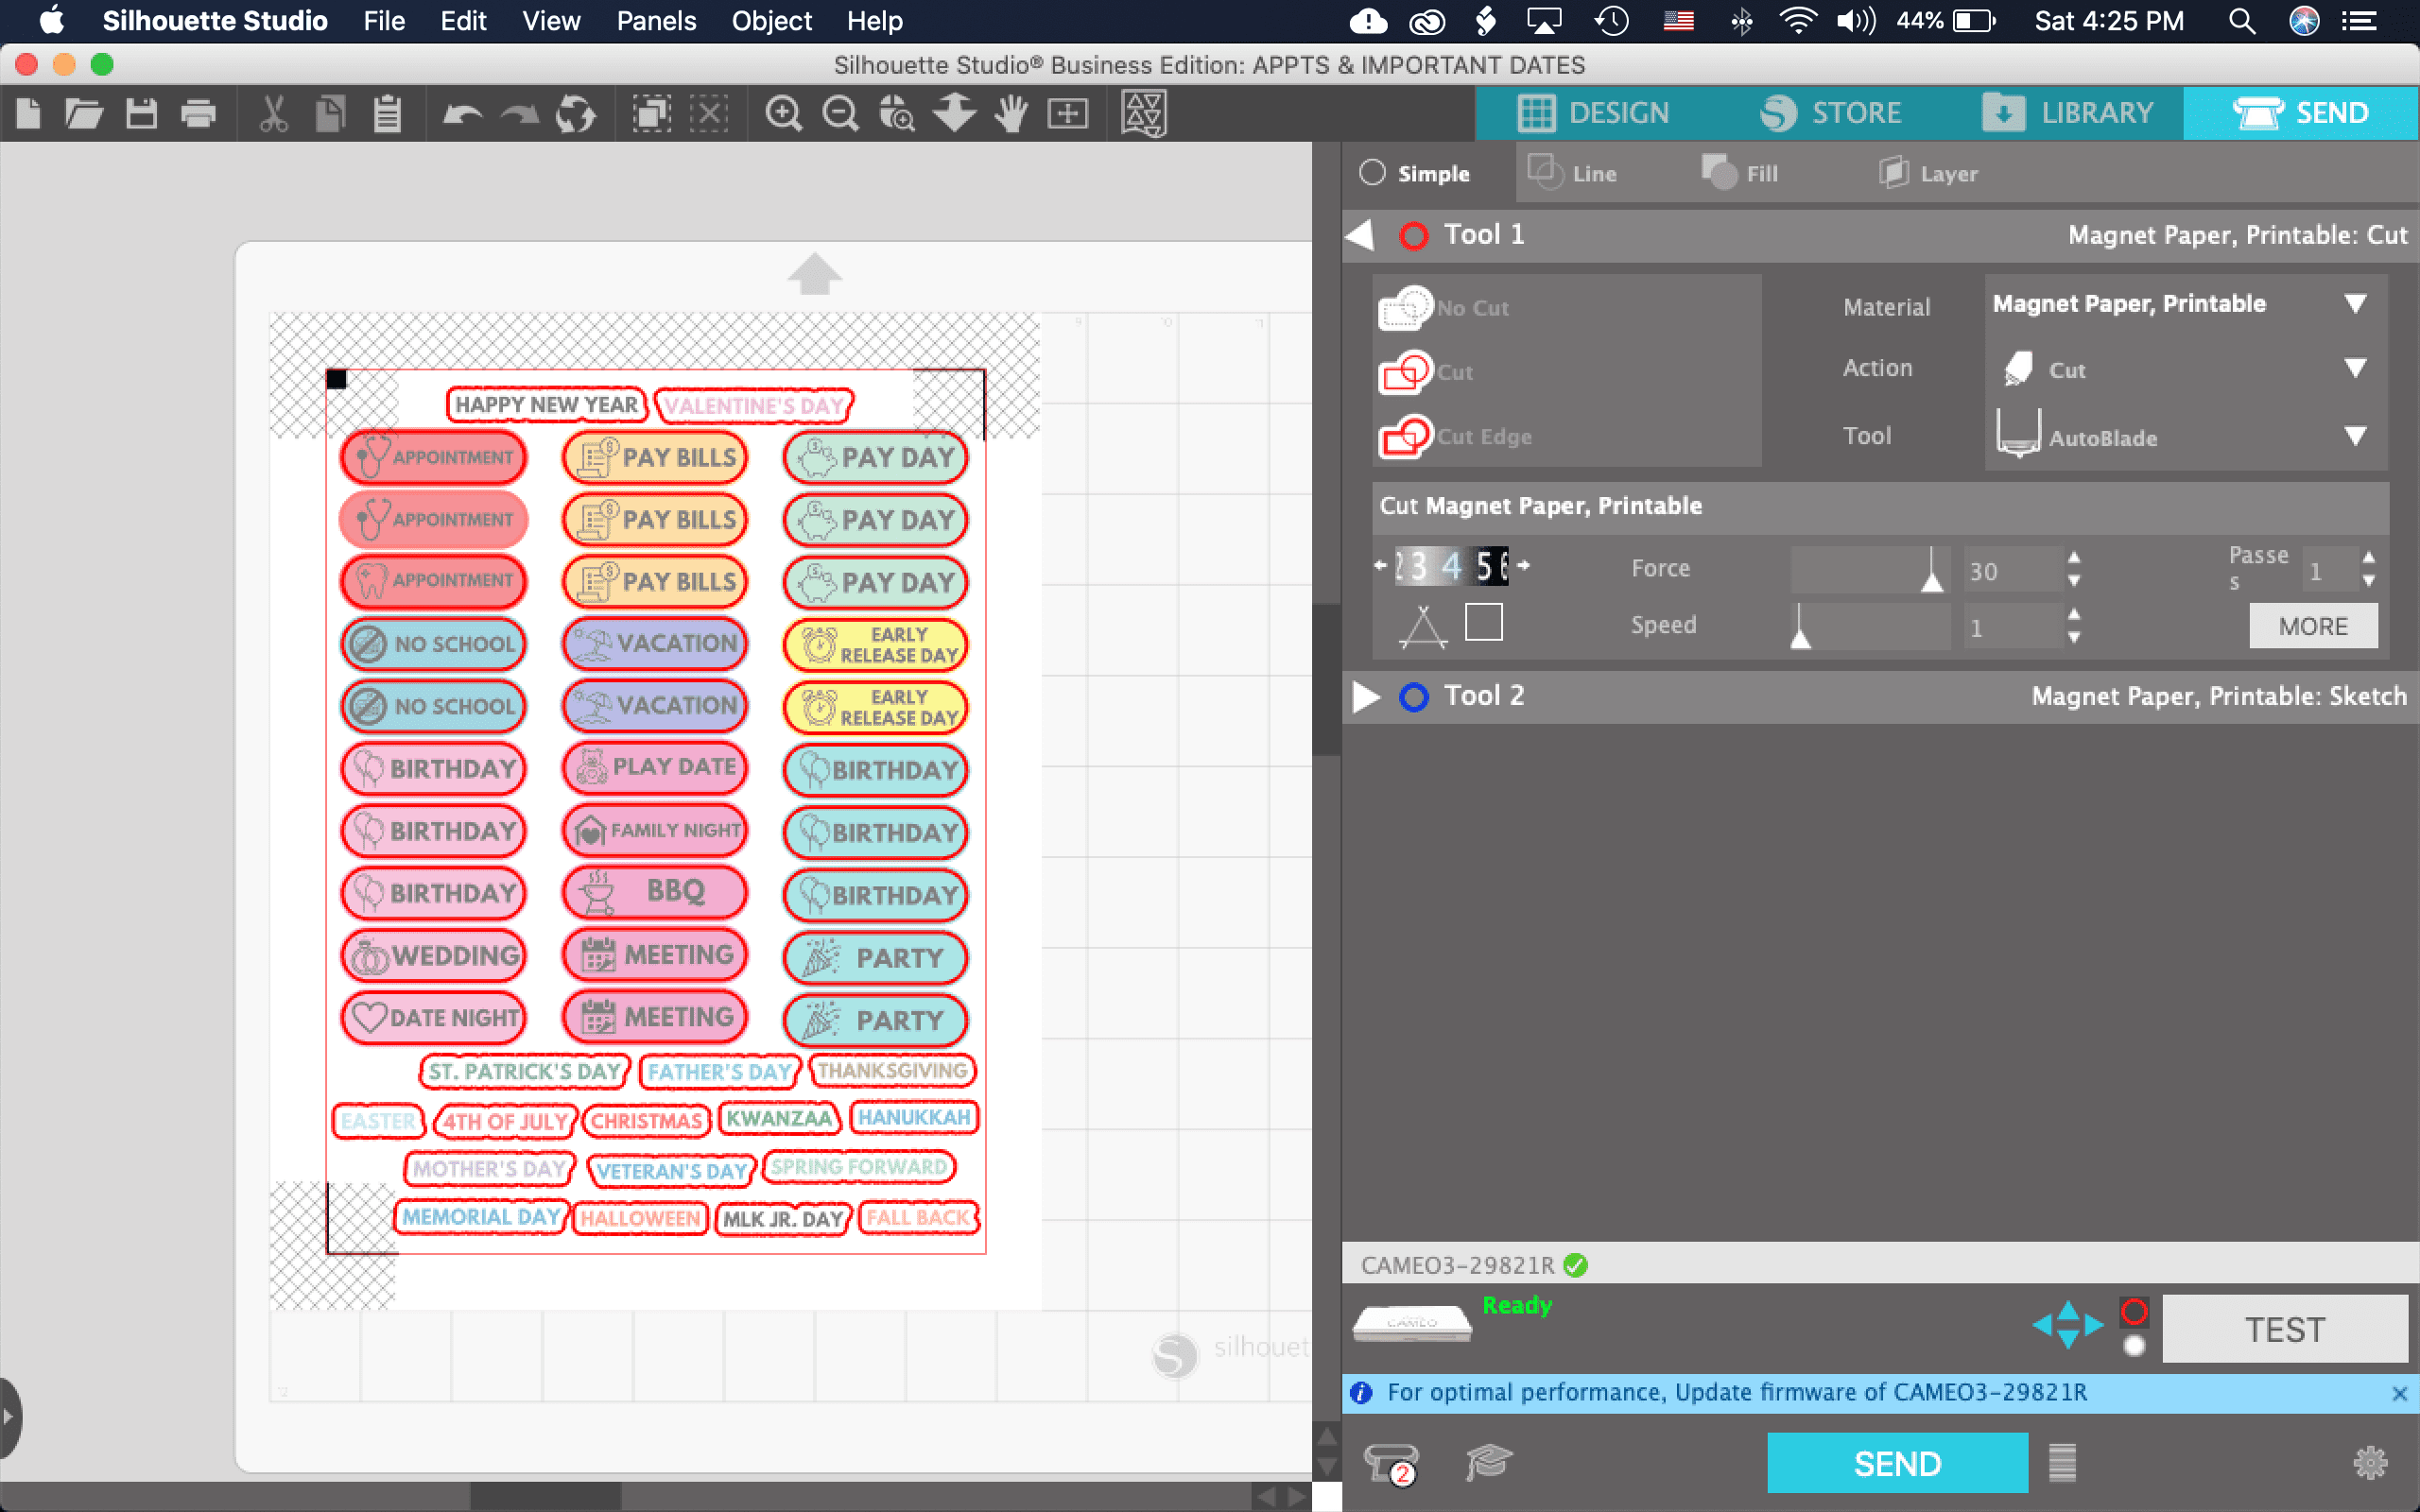Expand the Tool 2 section
The width and height of the screenshot is (2420, 1512).
pos(1365,696)
